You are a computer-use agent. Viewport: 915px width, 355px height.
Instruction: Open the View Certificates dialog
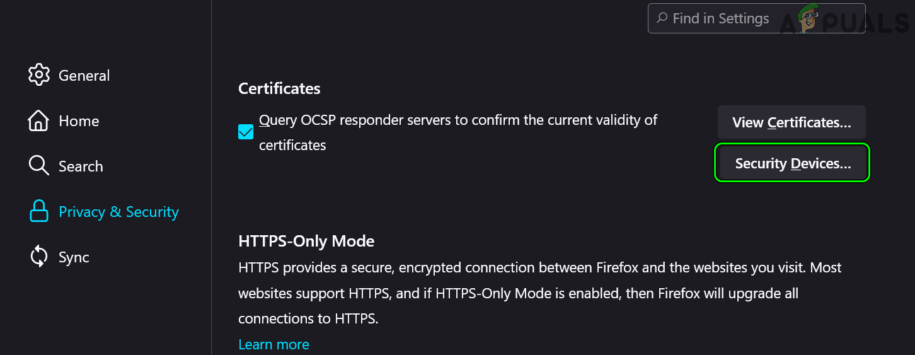(x=791, y=122)
